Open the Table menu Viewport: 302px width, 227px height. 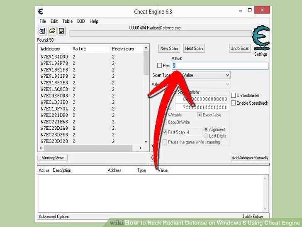coord(67,21)
